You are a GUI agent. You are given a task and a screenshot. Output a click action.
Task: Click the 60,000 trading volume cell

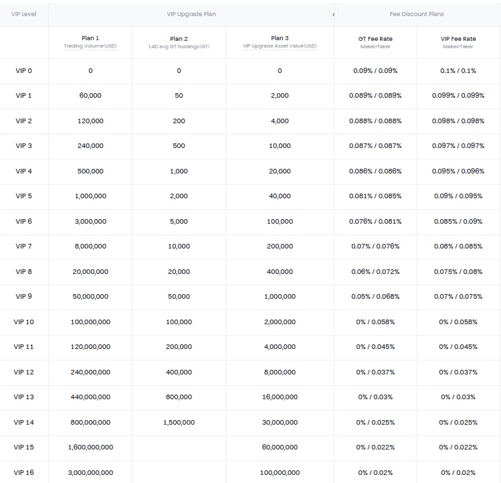point(90,95)
